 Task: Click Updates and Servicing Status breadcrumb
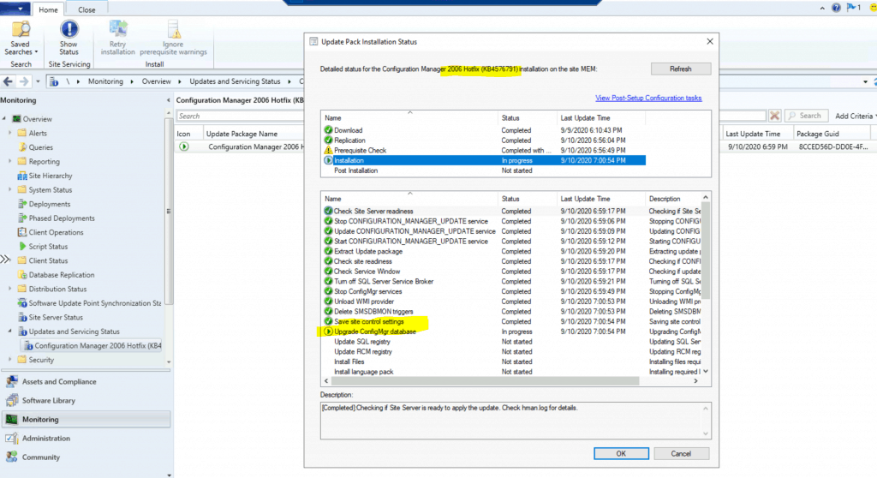(235, 81)
